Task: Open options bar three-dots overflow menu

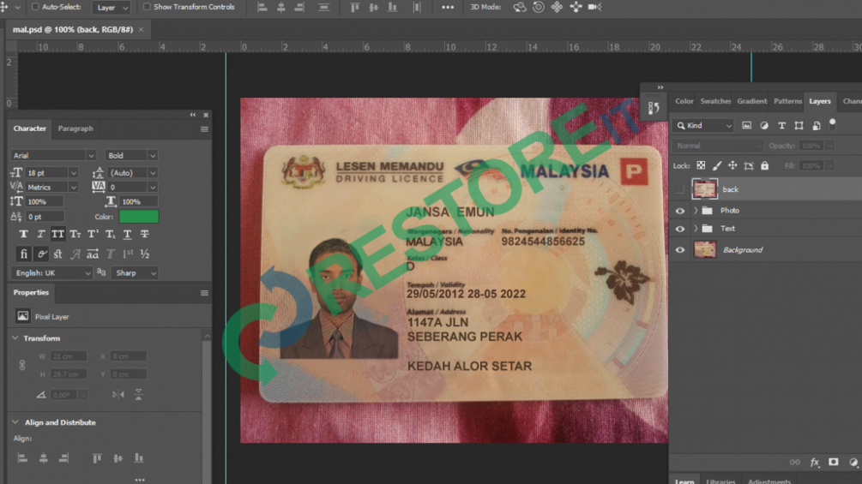Action: [448, 7]
